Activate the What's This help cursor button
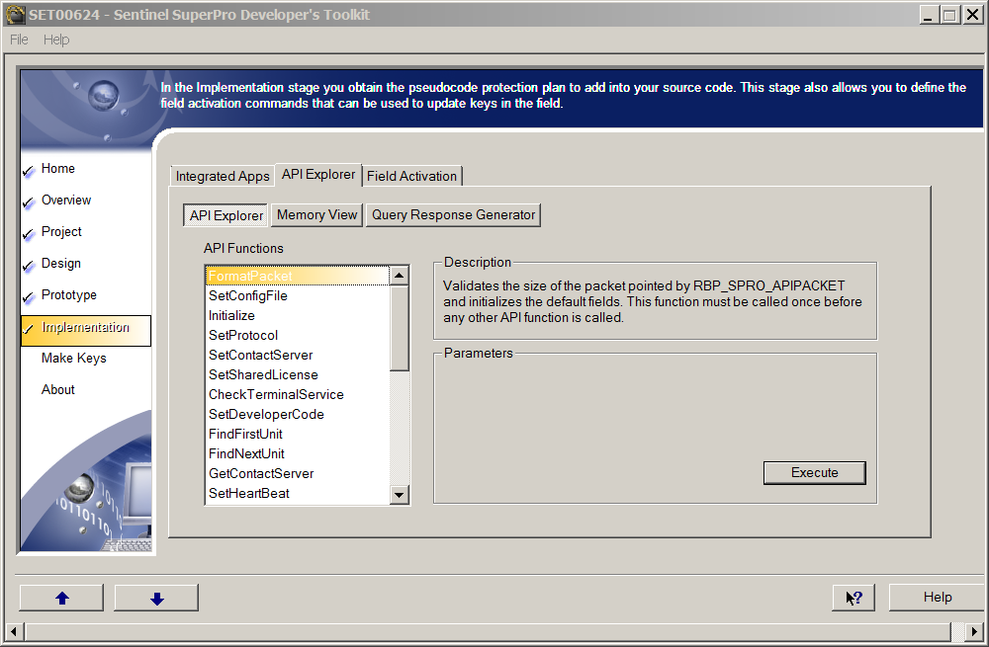 tap(854, 598)
